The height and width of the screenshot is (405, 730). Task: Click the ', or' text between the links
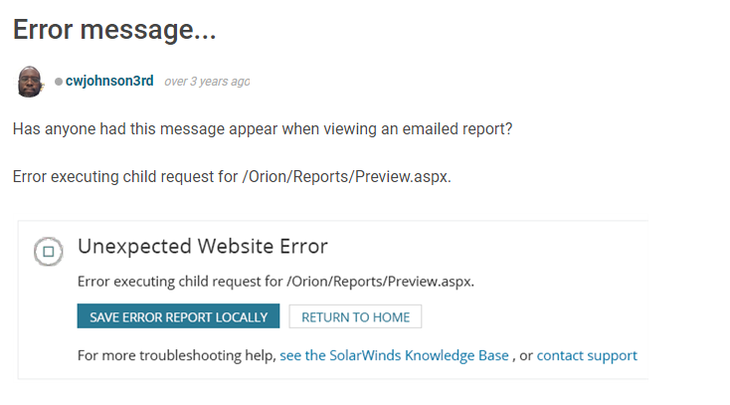pyautogui.click(x=522, y=355)
